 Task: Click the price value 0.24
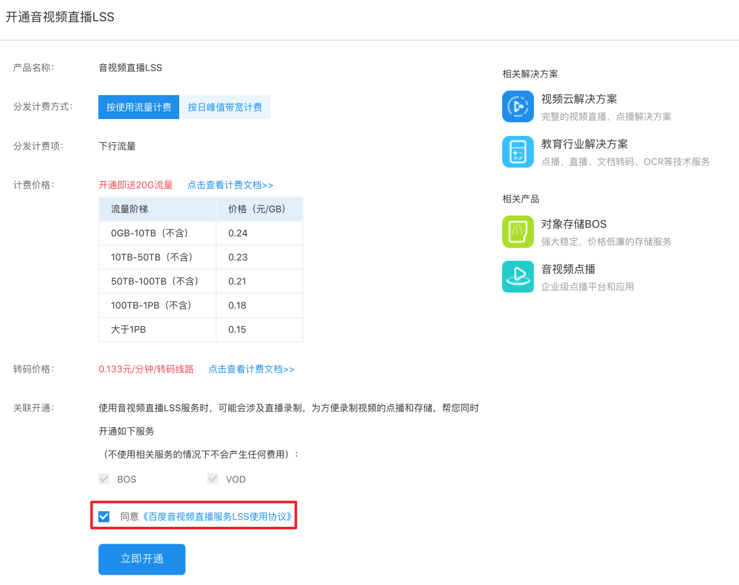point(237,234)
